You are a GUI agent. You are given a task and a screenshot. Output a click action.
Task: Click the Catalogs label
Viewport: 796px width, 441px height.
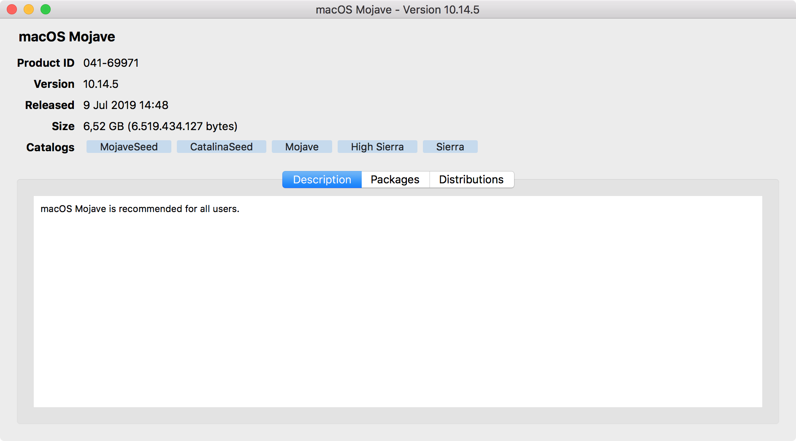click(50, 147)
